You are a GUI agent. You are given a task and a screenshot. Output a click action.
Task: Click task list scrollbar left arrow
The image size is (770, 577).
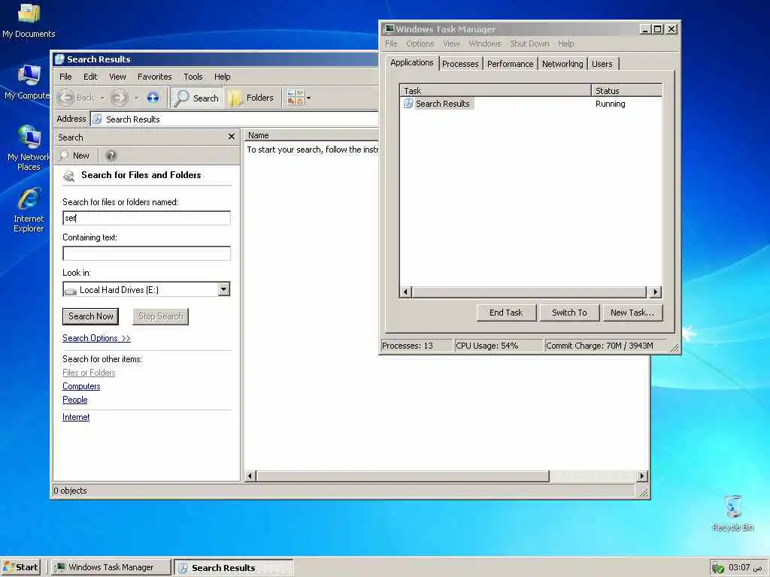click(x=405, y=292)
